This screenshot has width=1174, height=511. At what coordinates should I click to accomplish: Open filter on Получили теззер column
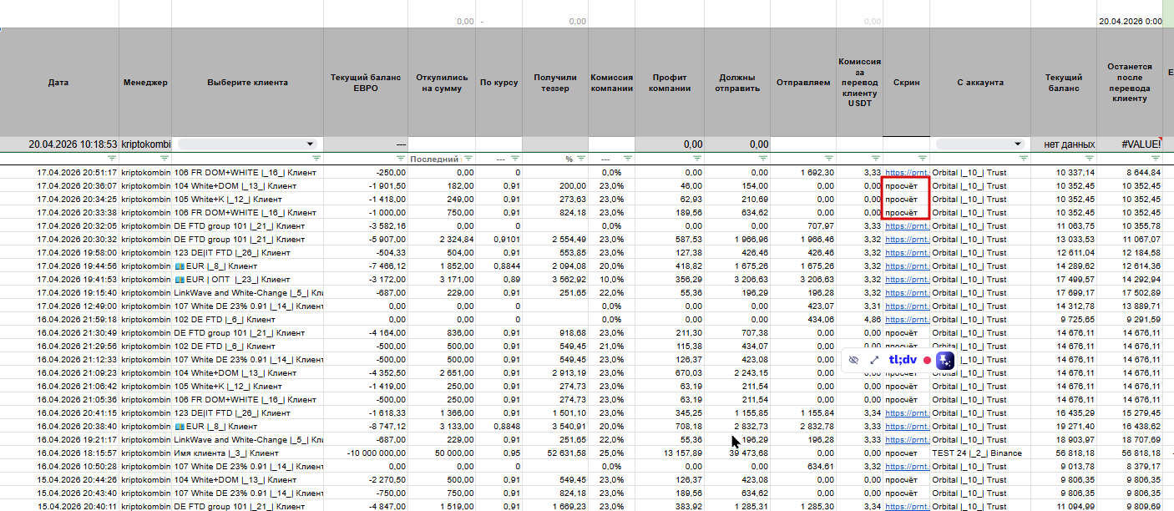580,159
